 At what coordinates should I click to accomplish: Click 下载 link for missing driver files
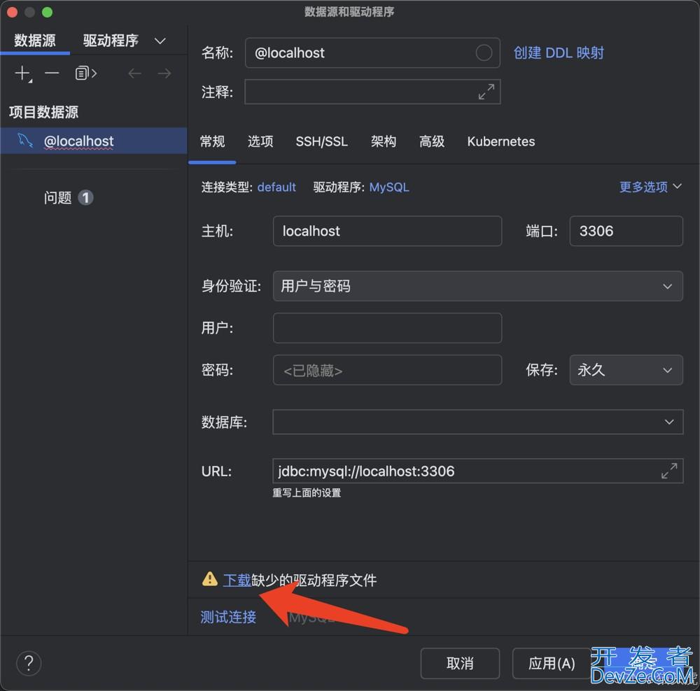tap(237, 580)
